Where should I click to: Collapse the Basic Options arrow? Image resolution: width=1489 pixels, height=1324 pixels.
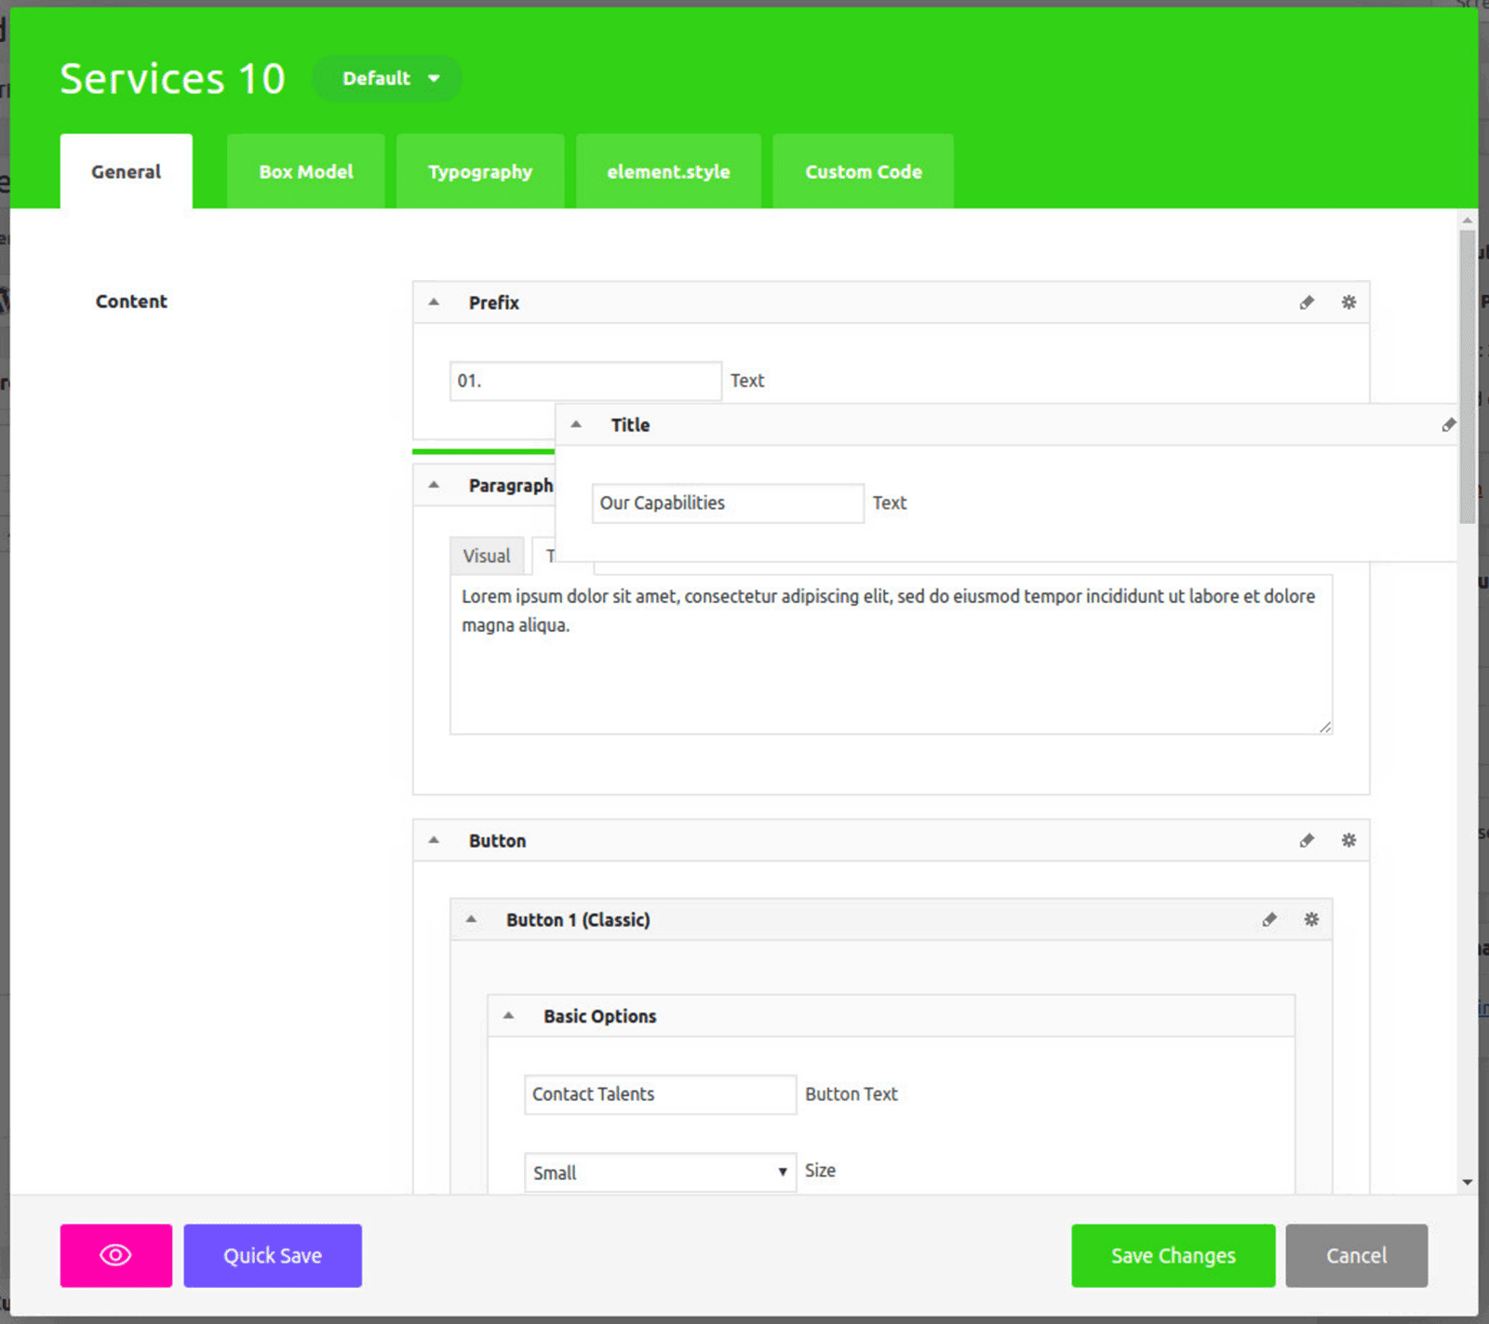coord(508,1016)
